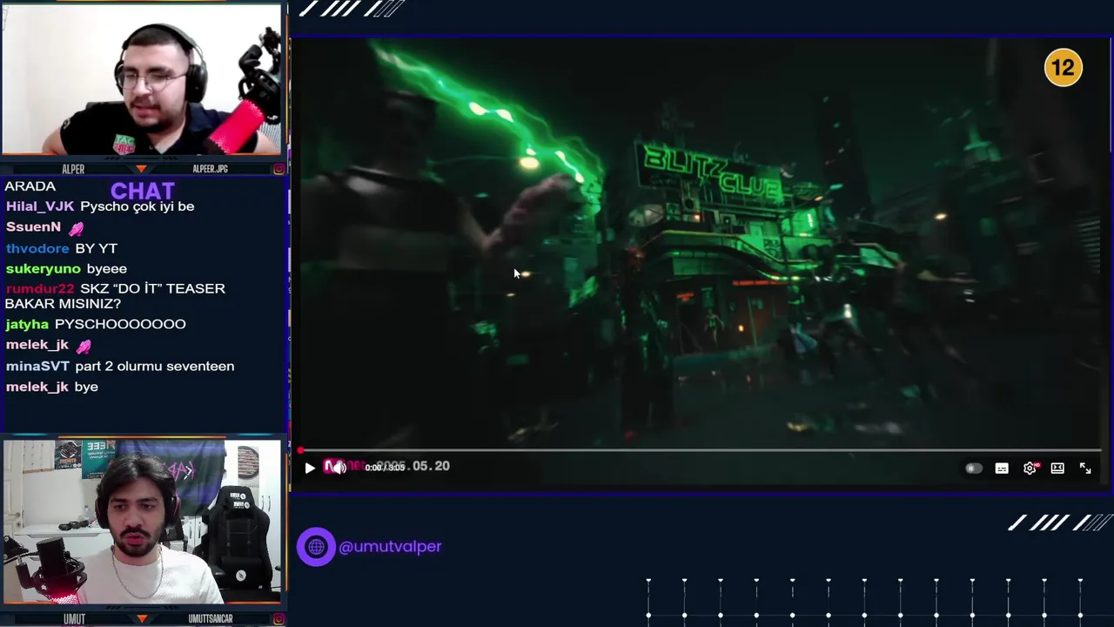The image size is (1114, 627).
Task: Click the SsuenN username in chat
Action: click(33, 226)
